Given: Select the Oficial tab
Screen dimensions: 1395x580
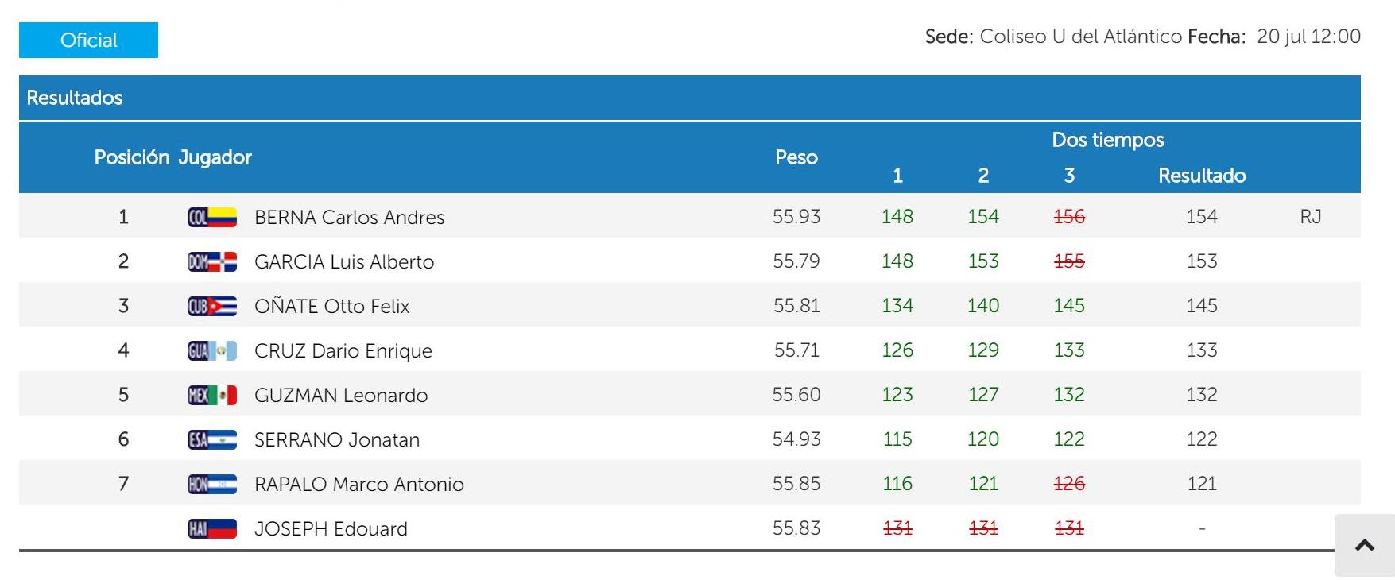Looking at the screenshot, I should pos(88,41).
